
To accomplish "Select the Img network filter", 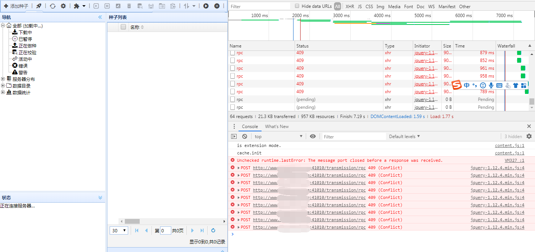I will 380,6.
